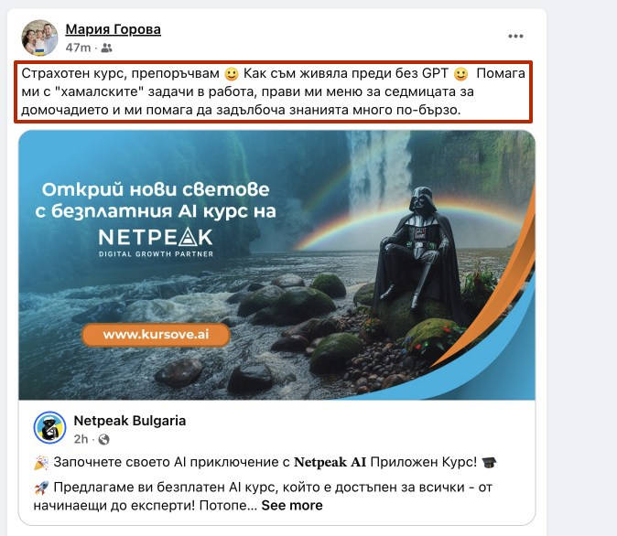Open Netpeak Bulgaria's page avatar
The height and width of the screenshot is (536, 617).
click(49, 427)
